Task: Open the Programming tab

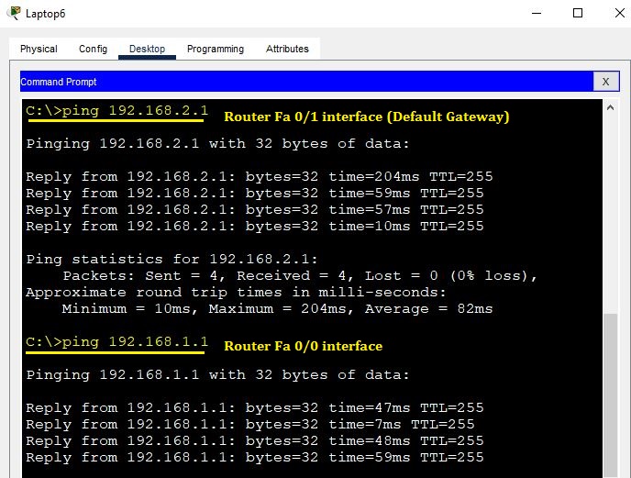Action: coord(216,49)
